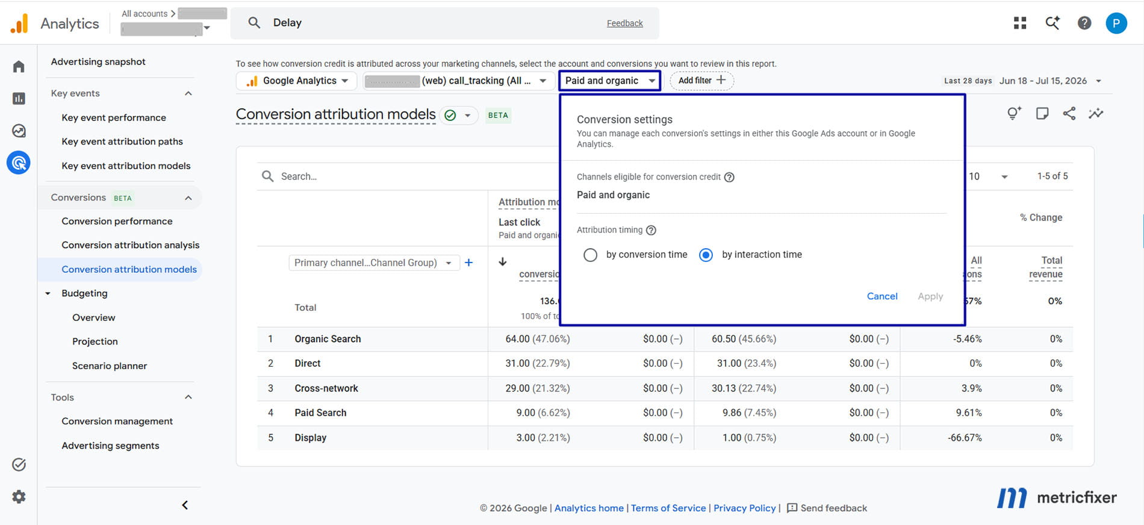Open Conversion attribution analysis report
The height and width of the screenshot is (525, 1144).
coord(130,245)
